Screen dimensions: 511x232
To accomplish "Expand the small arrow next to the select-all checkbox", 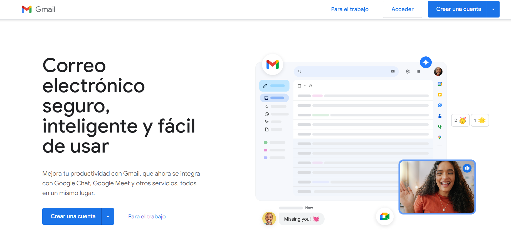I will [305, 86].
